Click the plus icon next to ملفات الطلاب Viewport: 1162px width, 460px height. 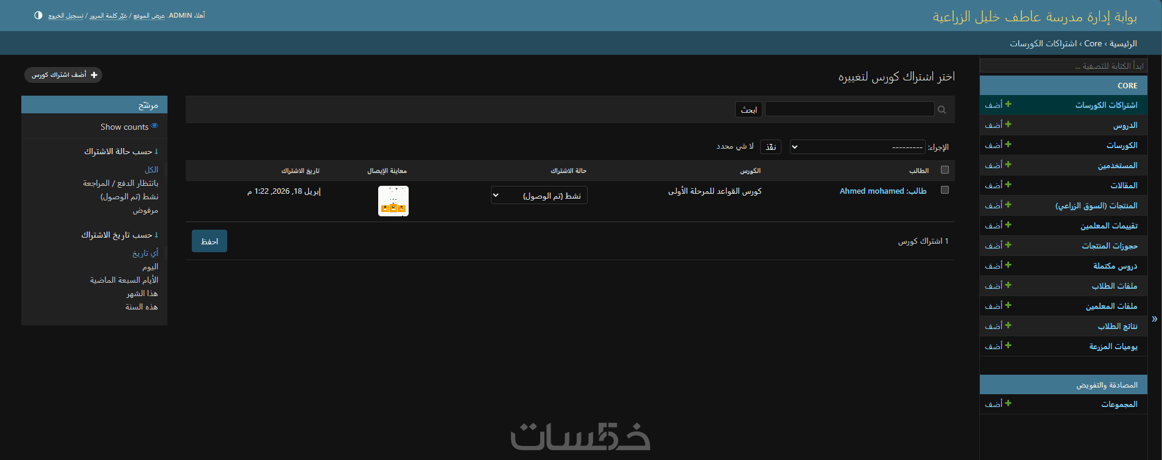coord(1008,285)
